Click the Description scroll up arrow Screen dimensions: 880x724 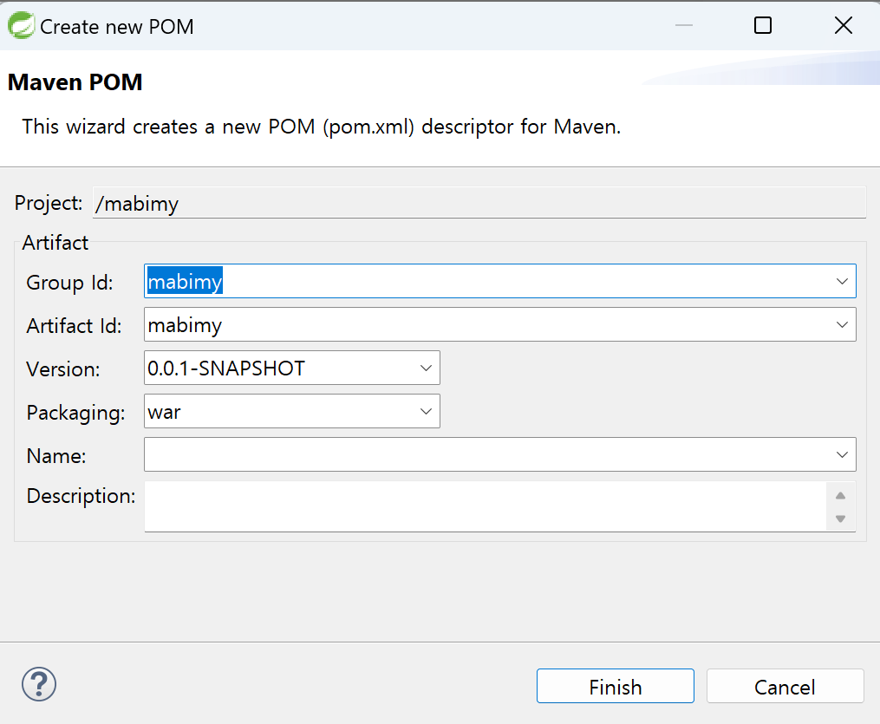840,496
